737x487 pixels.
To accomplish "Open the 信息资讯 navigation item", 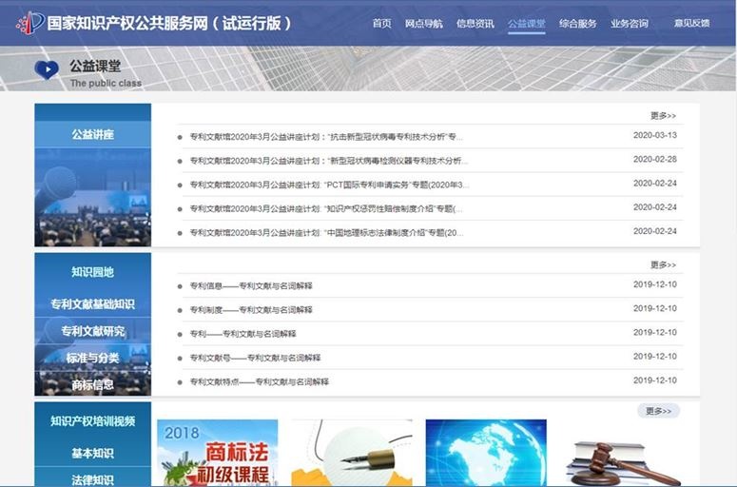I will point(475,23).
